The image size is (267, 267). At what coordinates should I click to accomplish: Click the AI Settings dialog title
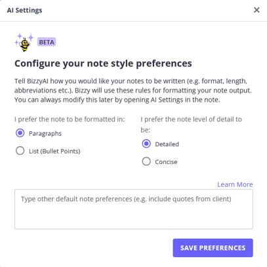point(24,10)
